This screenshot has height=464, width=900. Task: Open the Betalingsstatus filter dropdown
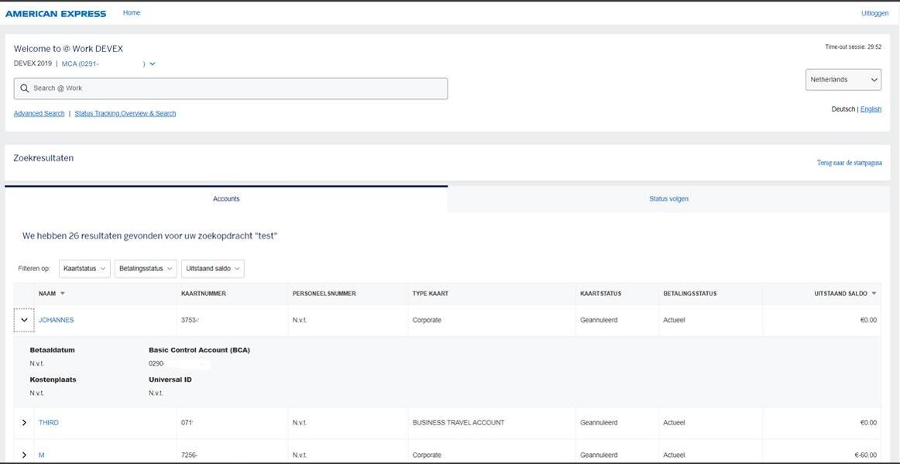(x=146, y=269)
